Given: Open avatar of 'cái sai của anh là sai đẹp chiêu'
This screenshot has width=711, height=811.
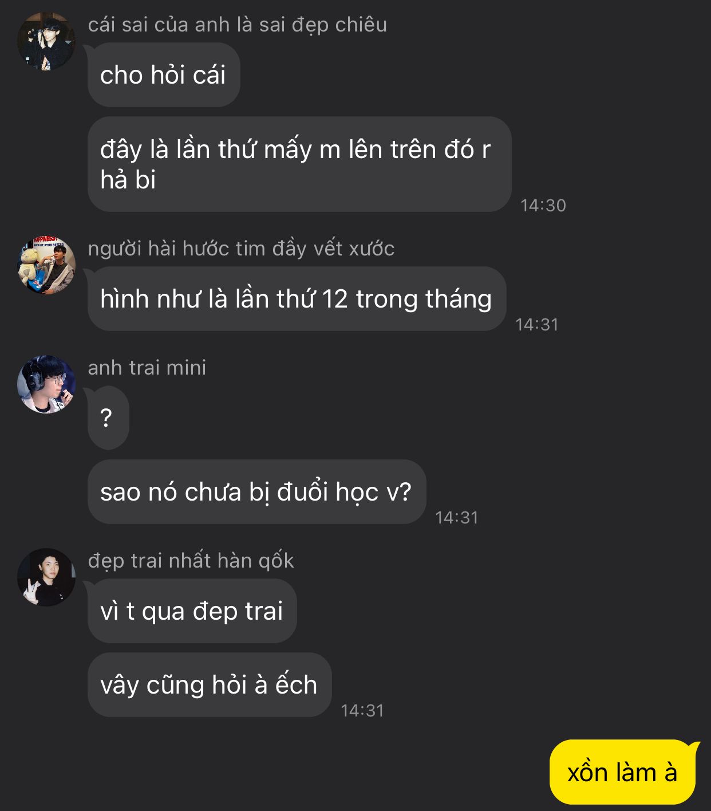Looking at the screenshot, I should tap(46, 42).
